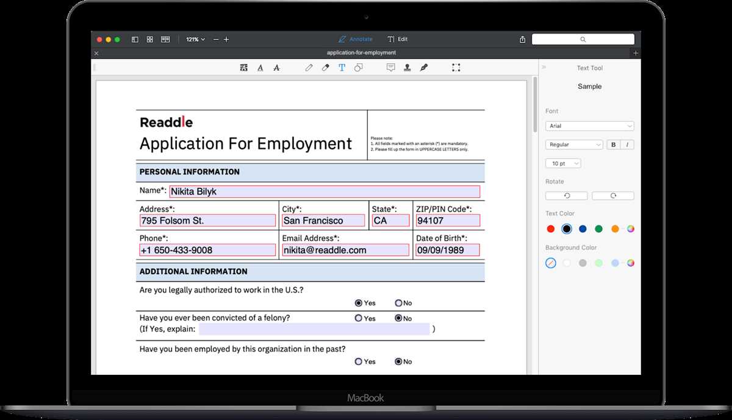Choose light blue background color
This screenshot has width=732, height=420.
[x=615, y=263]
